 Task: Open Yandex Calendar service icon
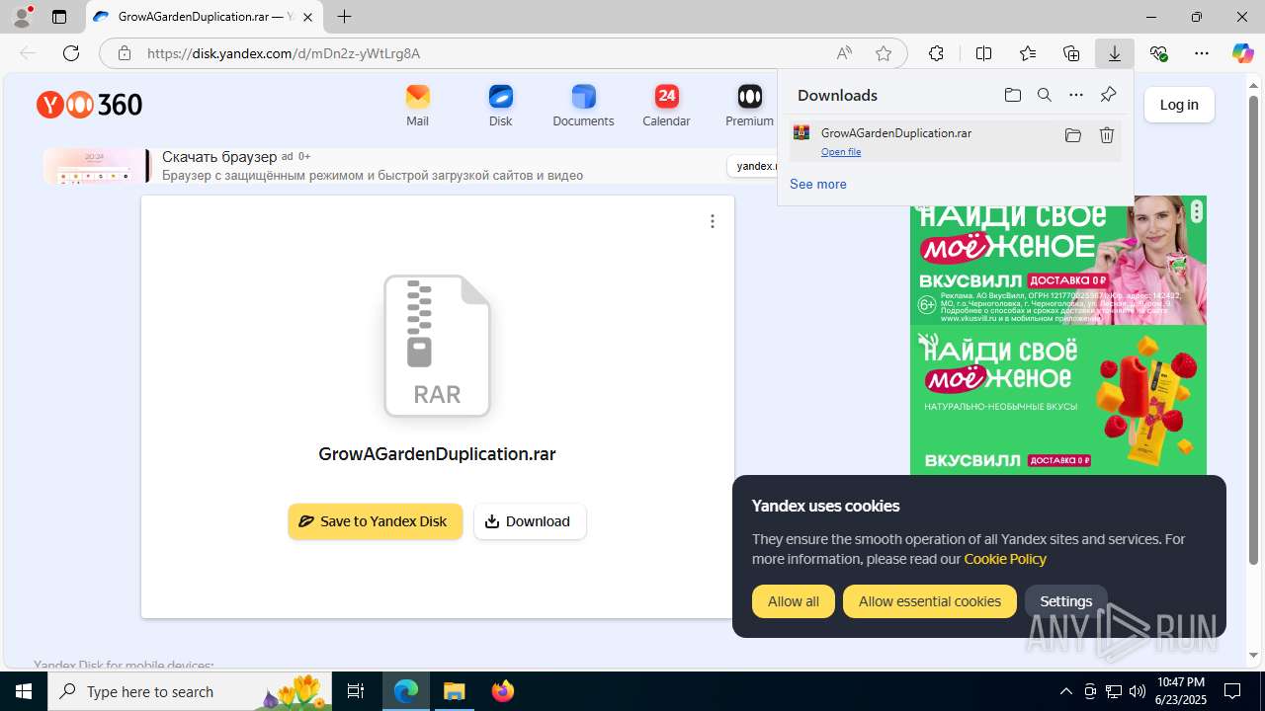tap(666, 105)
